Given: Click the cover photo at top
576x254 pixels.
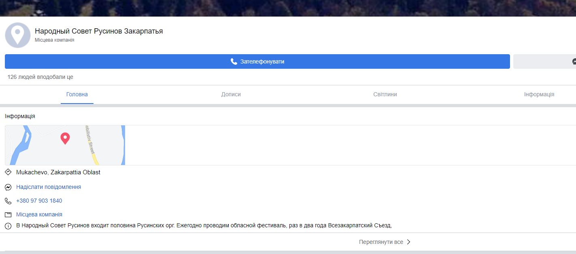Looking at the screenshot, I should [288, 8].
